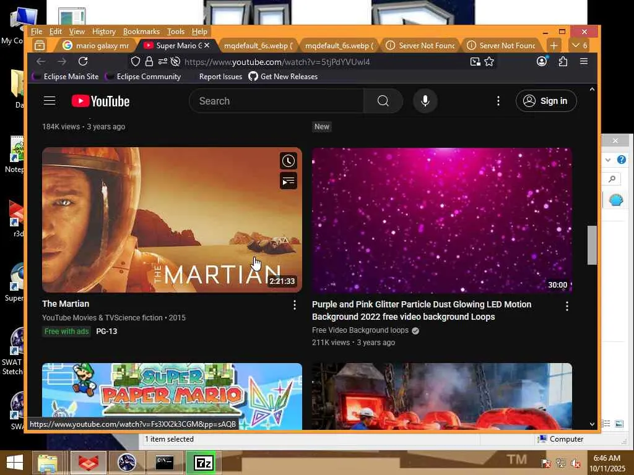Image resolution: width=634 pixels, height=475 pixels.
Task: Show site security padlock info
Action: [149, 61]
